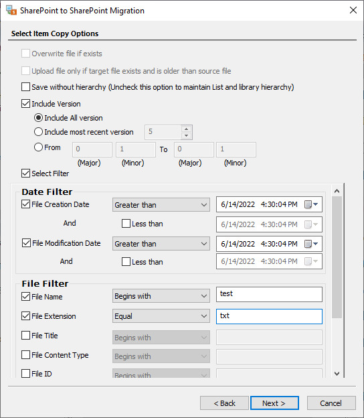The image size is (364, 418).
Task: Click File Modification Date Greater than date field
Action: click(x=269, y=244)
